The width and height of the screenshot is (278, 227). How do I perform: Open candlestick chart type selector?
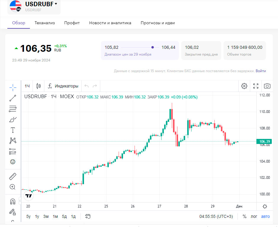38,86
